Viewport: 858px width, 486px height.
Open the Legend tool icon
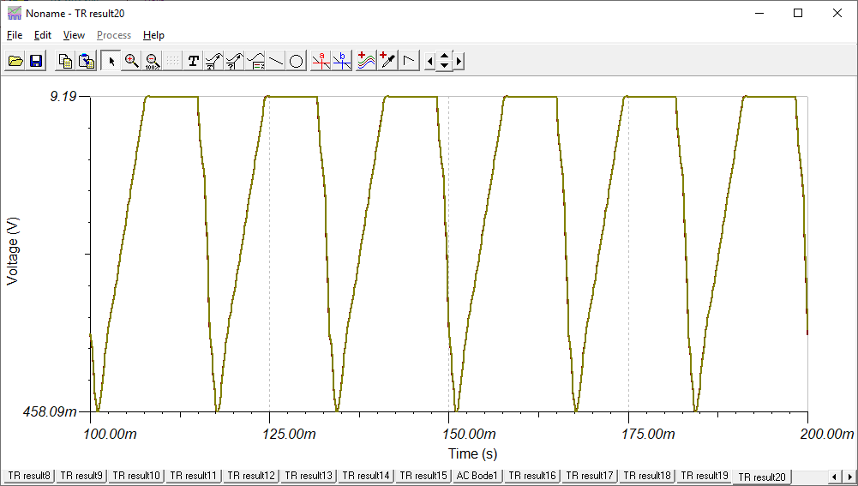[255, 61]
